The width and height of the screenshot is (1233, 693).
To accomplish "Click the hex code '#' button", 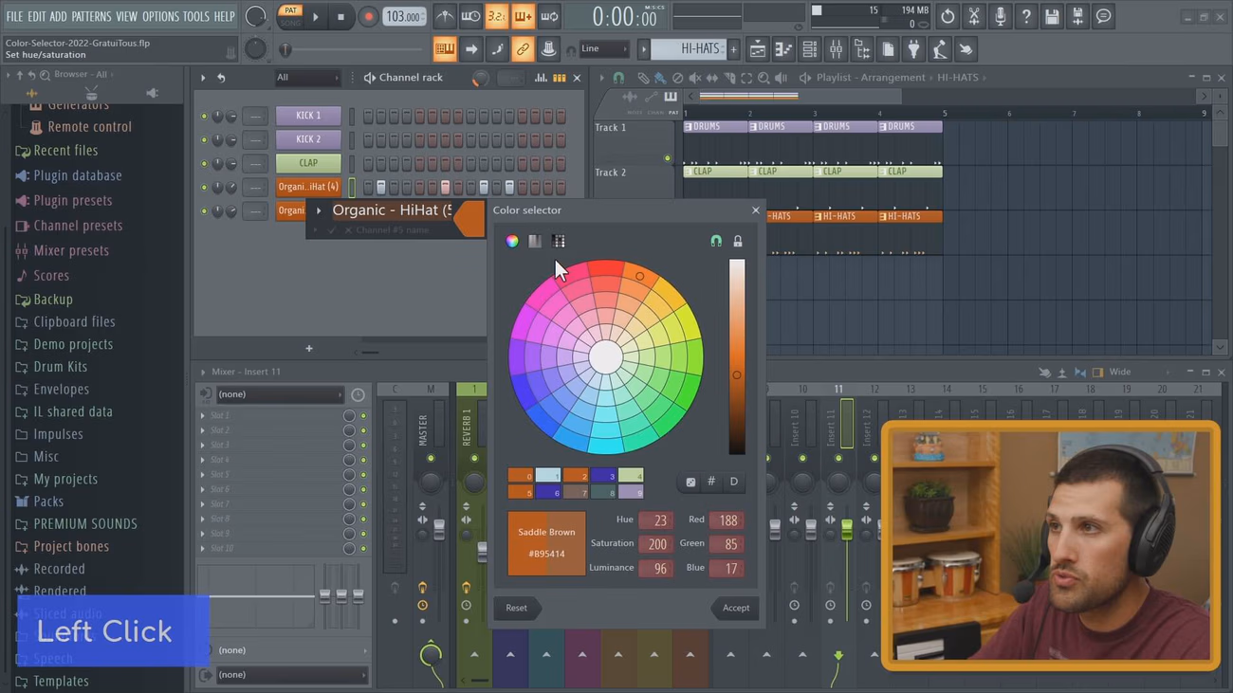I will 711,482.
